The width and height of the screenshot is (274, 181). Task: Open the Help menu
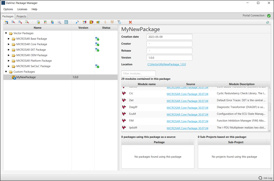click(x=34, y=9)
